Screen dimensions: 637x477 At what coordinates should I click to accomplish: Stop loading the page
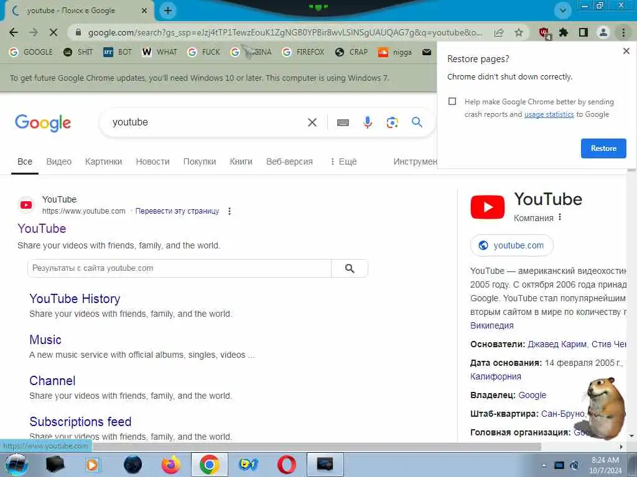(x=53, y=32)
